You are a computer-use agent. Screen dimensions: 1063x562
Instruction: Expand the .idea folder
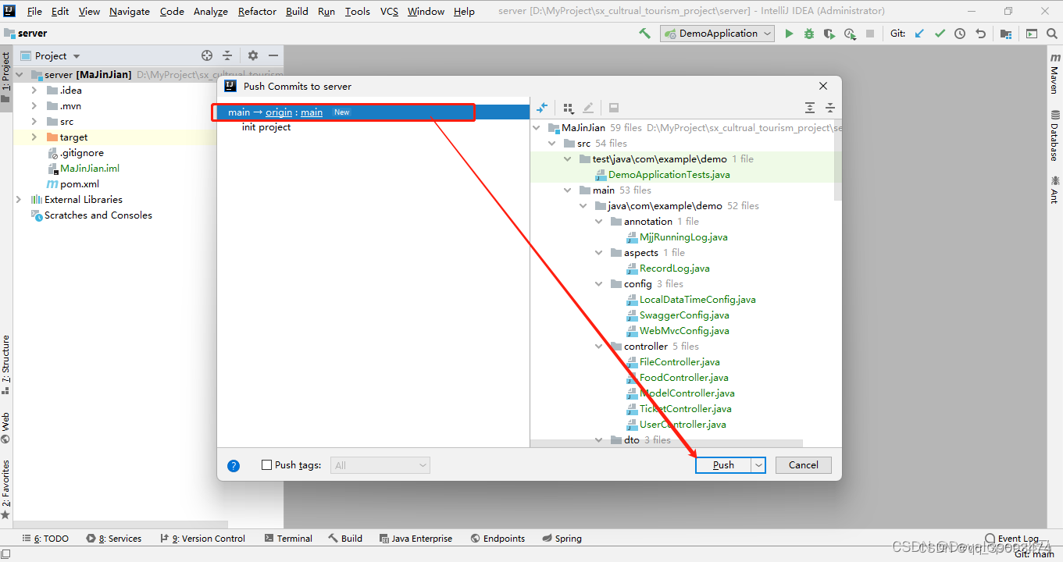(34, 91)
